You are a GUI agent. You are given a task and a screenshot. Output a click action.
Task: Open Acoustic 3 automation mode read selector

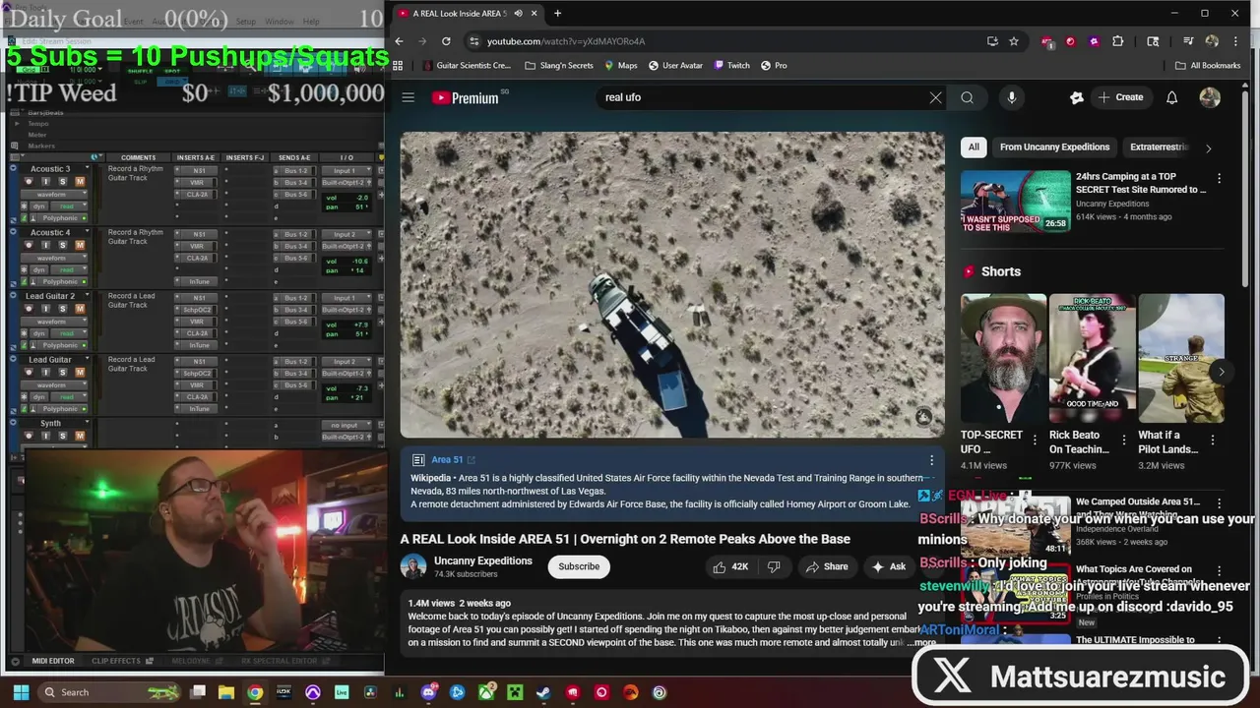click(x=69, y=206)
